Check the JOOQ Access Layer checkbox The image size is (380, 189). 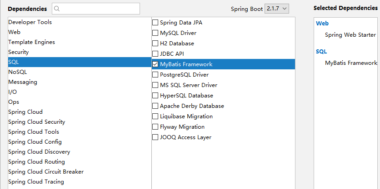(155, 137)
